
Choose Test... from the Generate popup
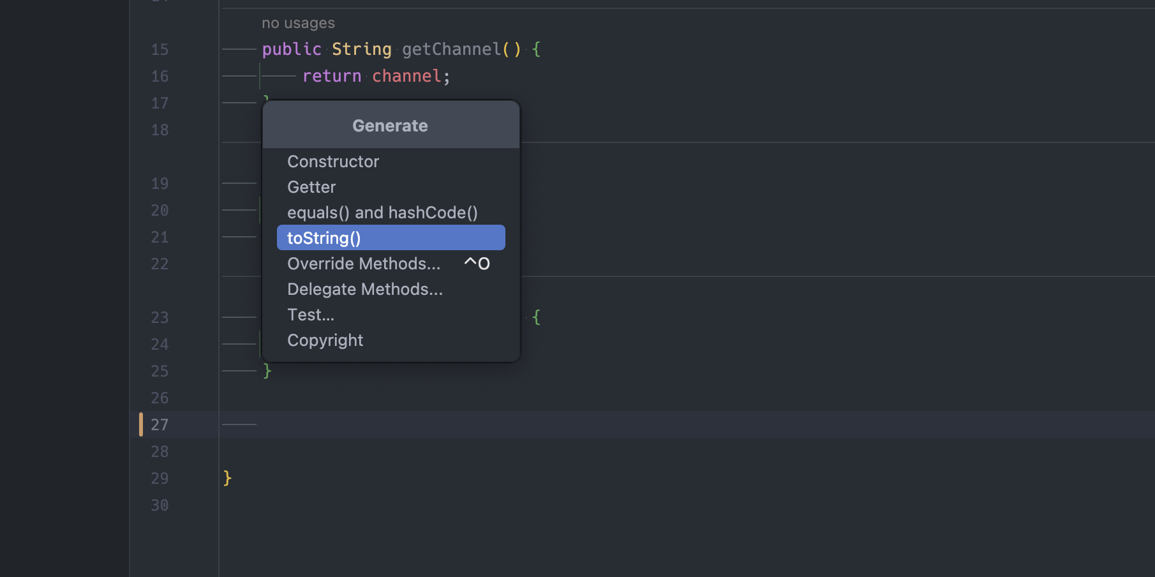[x=310, y=314]
